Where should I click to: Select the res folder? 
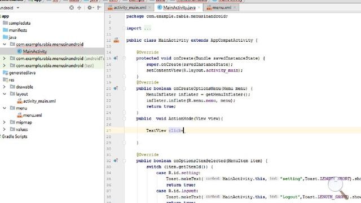pos(11,80)
